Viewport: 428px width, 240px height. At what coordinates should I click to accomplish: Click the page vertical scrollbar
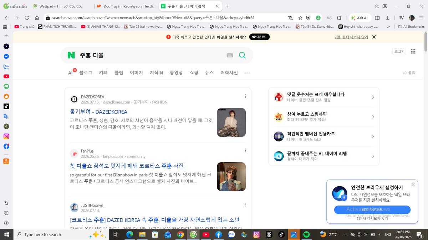[425, 43]
